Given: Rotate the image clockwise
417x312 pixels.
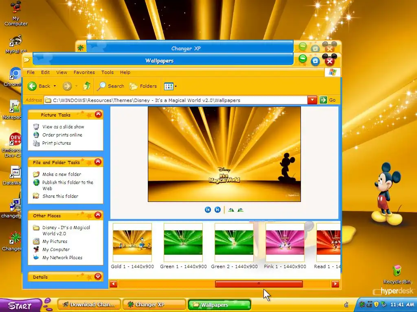Looking at the screenshot, I should coord(231,210).
